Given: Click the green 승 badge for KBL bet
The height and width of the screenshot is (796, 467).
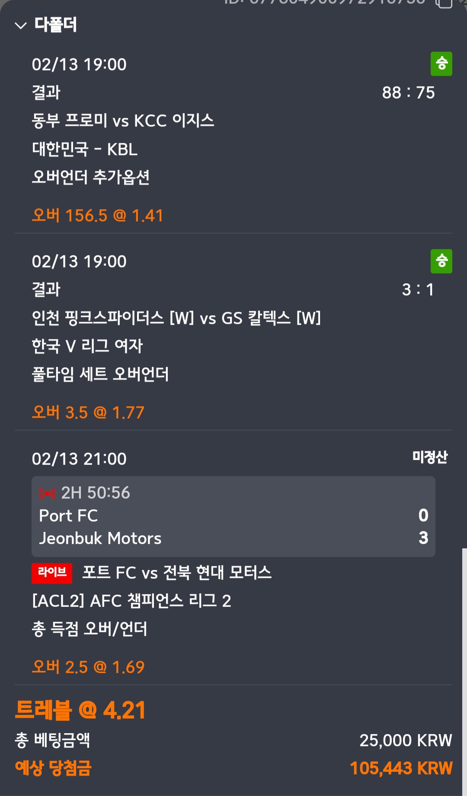Looking at the screenshot, I should click(x=441, y=64).
